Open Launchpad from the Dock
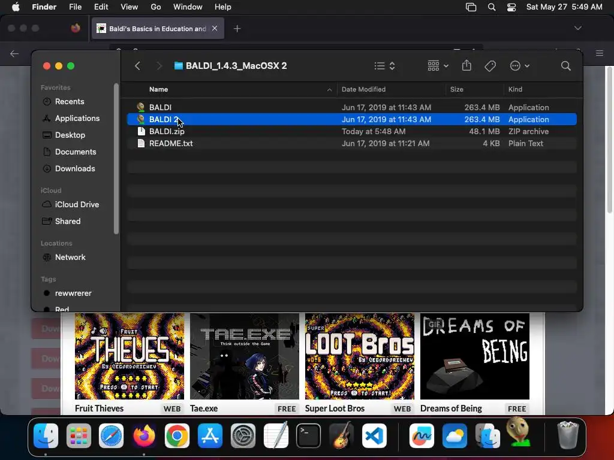Viewport: 614px width, 460px height. click(79, 435)
